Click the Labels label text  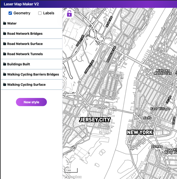49,13
